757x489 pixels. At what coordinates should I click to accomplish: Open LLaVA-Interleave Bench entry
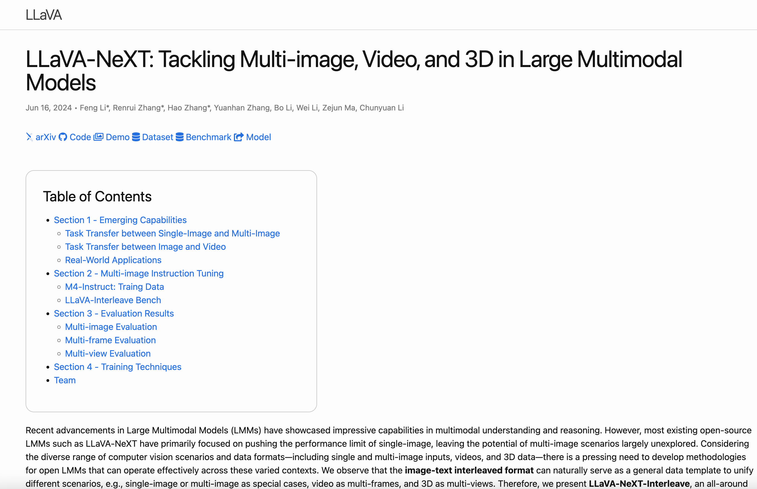click(x=113, y=300)
